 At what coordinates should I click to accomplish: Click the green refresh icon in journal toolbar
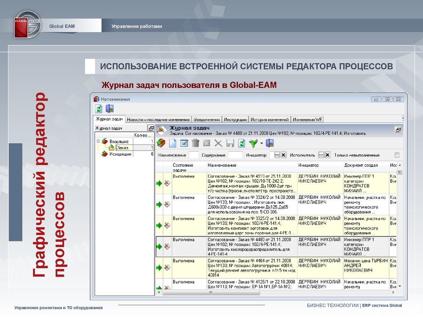tap(242, 144)
